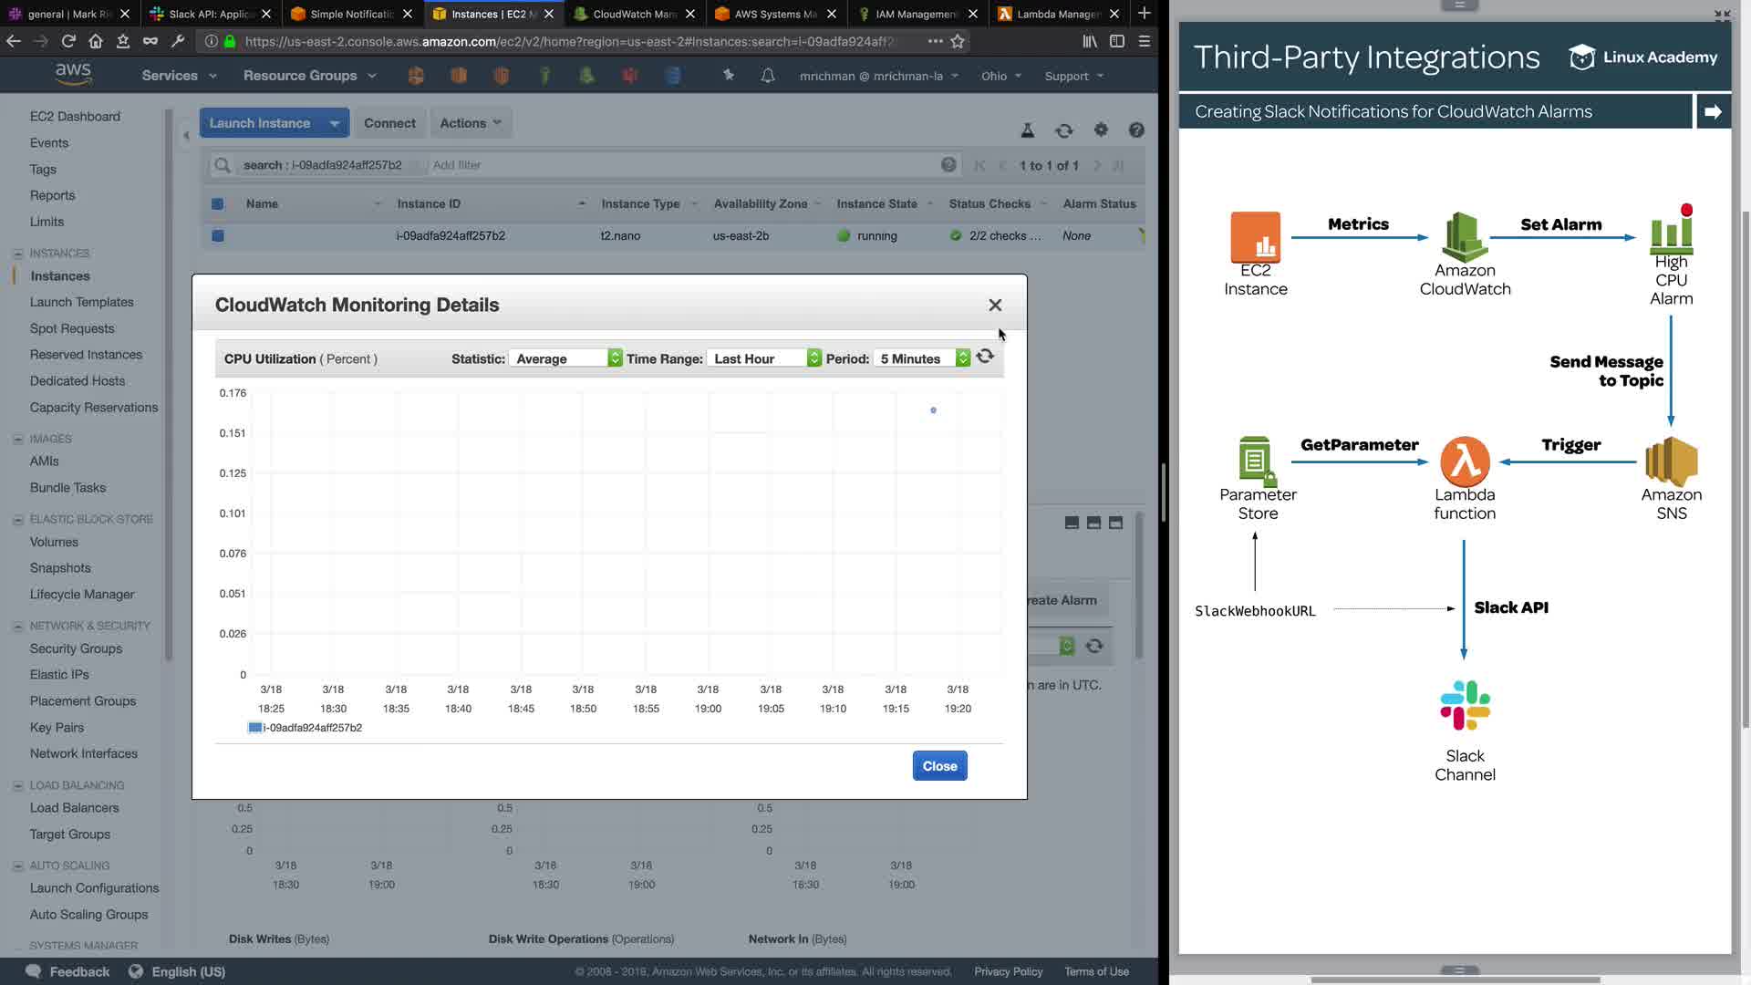Click the AWS logo in header
Screen dimensions: 1751x985
tap(73, 75)
